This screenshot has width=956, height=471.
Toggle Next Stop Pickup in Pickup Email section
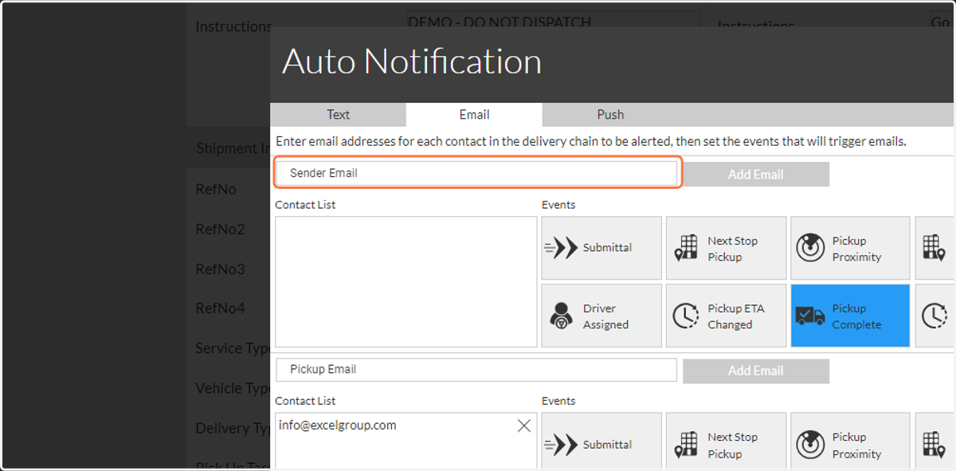point(726,441)
